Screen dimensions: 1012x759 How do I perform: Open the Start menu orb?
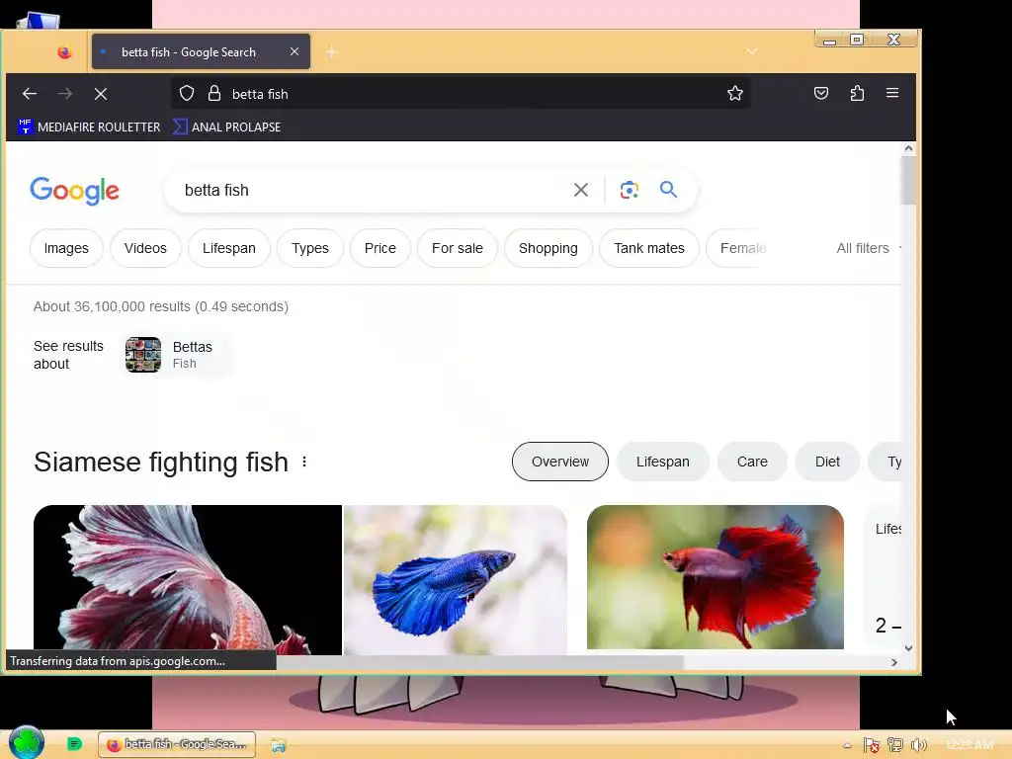[27, 743]
